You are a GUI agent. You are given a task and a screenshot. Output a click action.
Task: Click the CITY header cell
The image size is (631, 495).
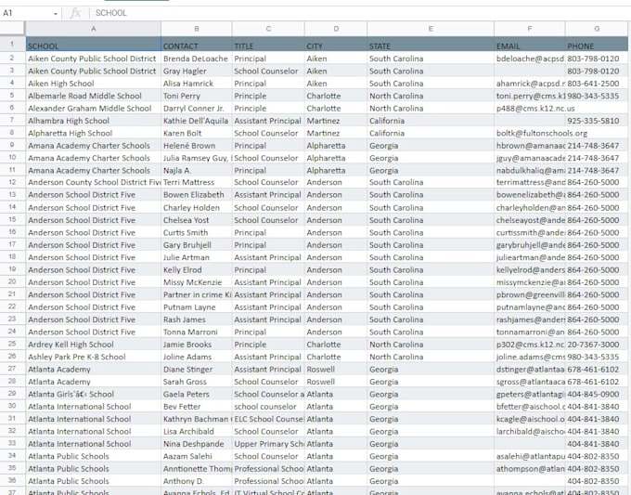pos(336,45)
